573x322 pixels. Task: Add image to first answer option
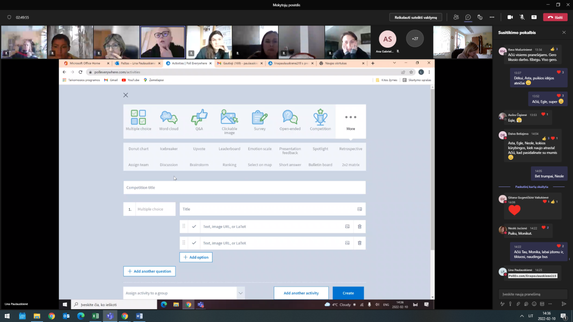pos(347,227)
